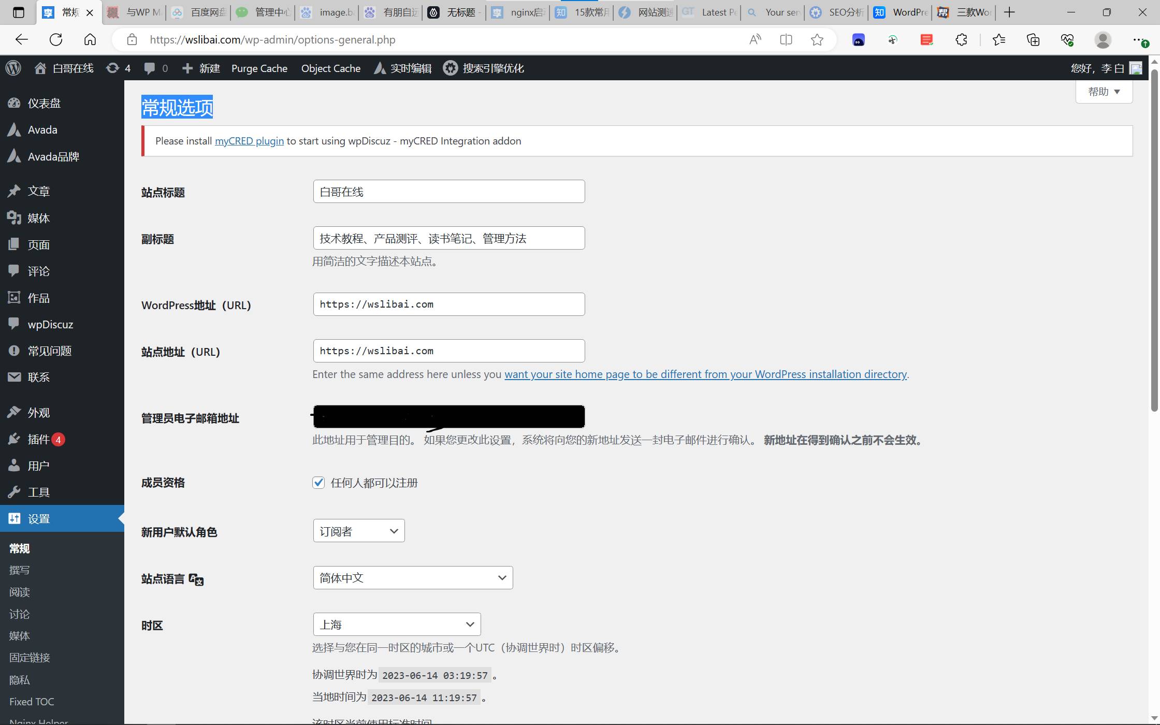1160x725 pixels.
Task: Click Purge Cache in admin bar
Action: pyautogui.click(x=259, y=68)
